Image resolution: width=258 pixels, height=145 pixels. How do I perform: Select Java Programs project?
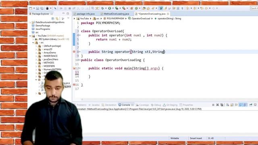coord(43,29)
